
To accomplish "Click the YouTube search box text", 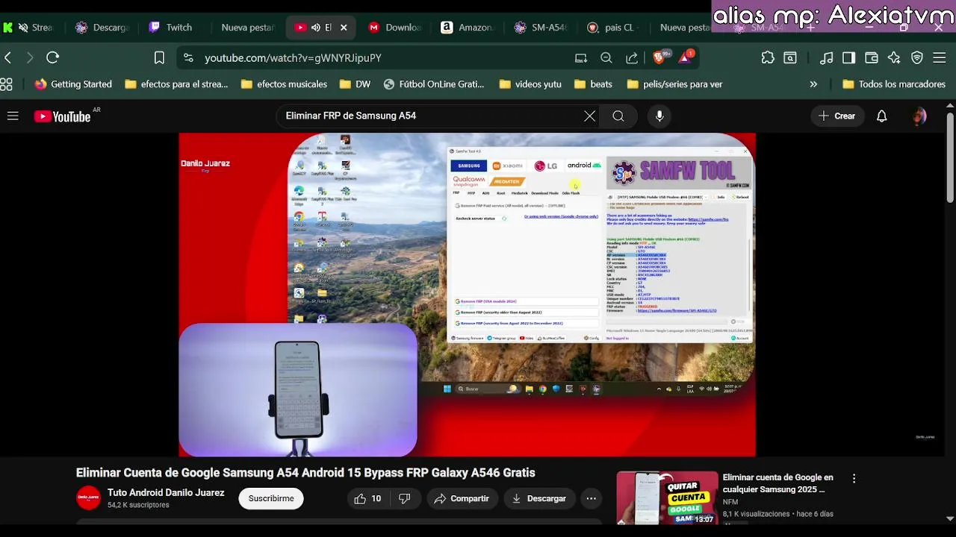I will pyautogui.click(x=351, y=116).
